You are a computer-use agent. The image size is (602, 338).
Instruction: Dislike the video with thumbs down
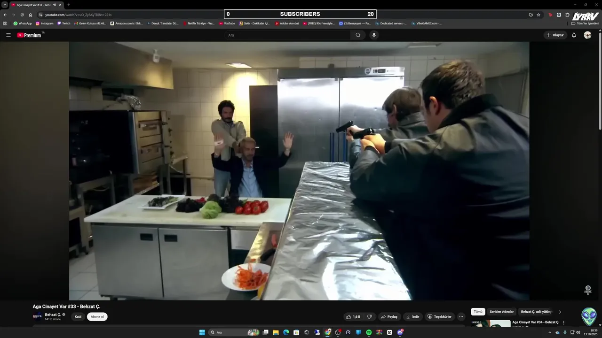coord(370,317)
